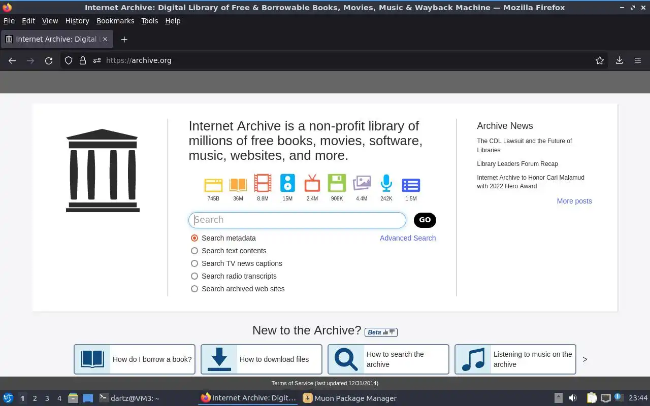This screenshot has width=650, height=406.
Task: Focus the Search input field
Action: (x=297, y=220)
